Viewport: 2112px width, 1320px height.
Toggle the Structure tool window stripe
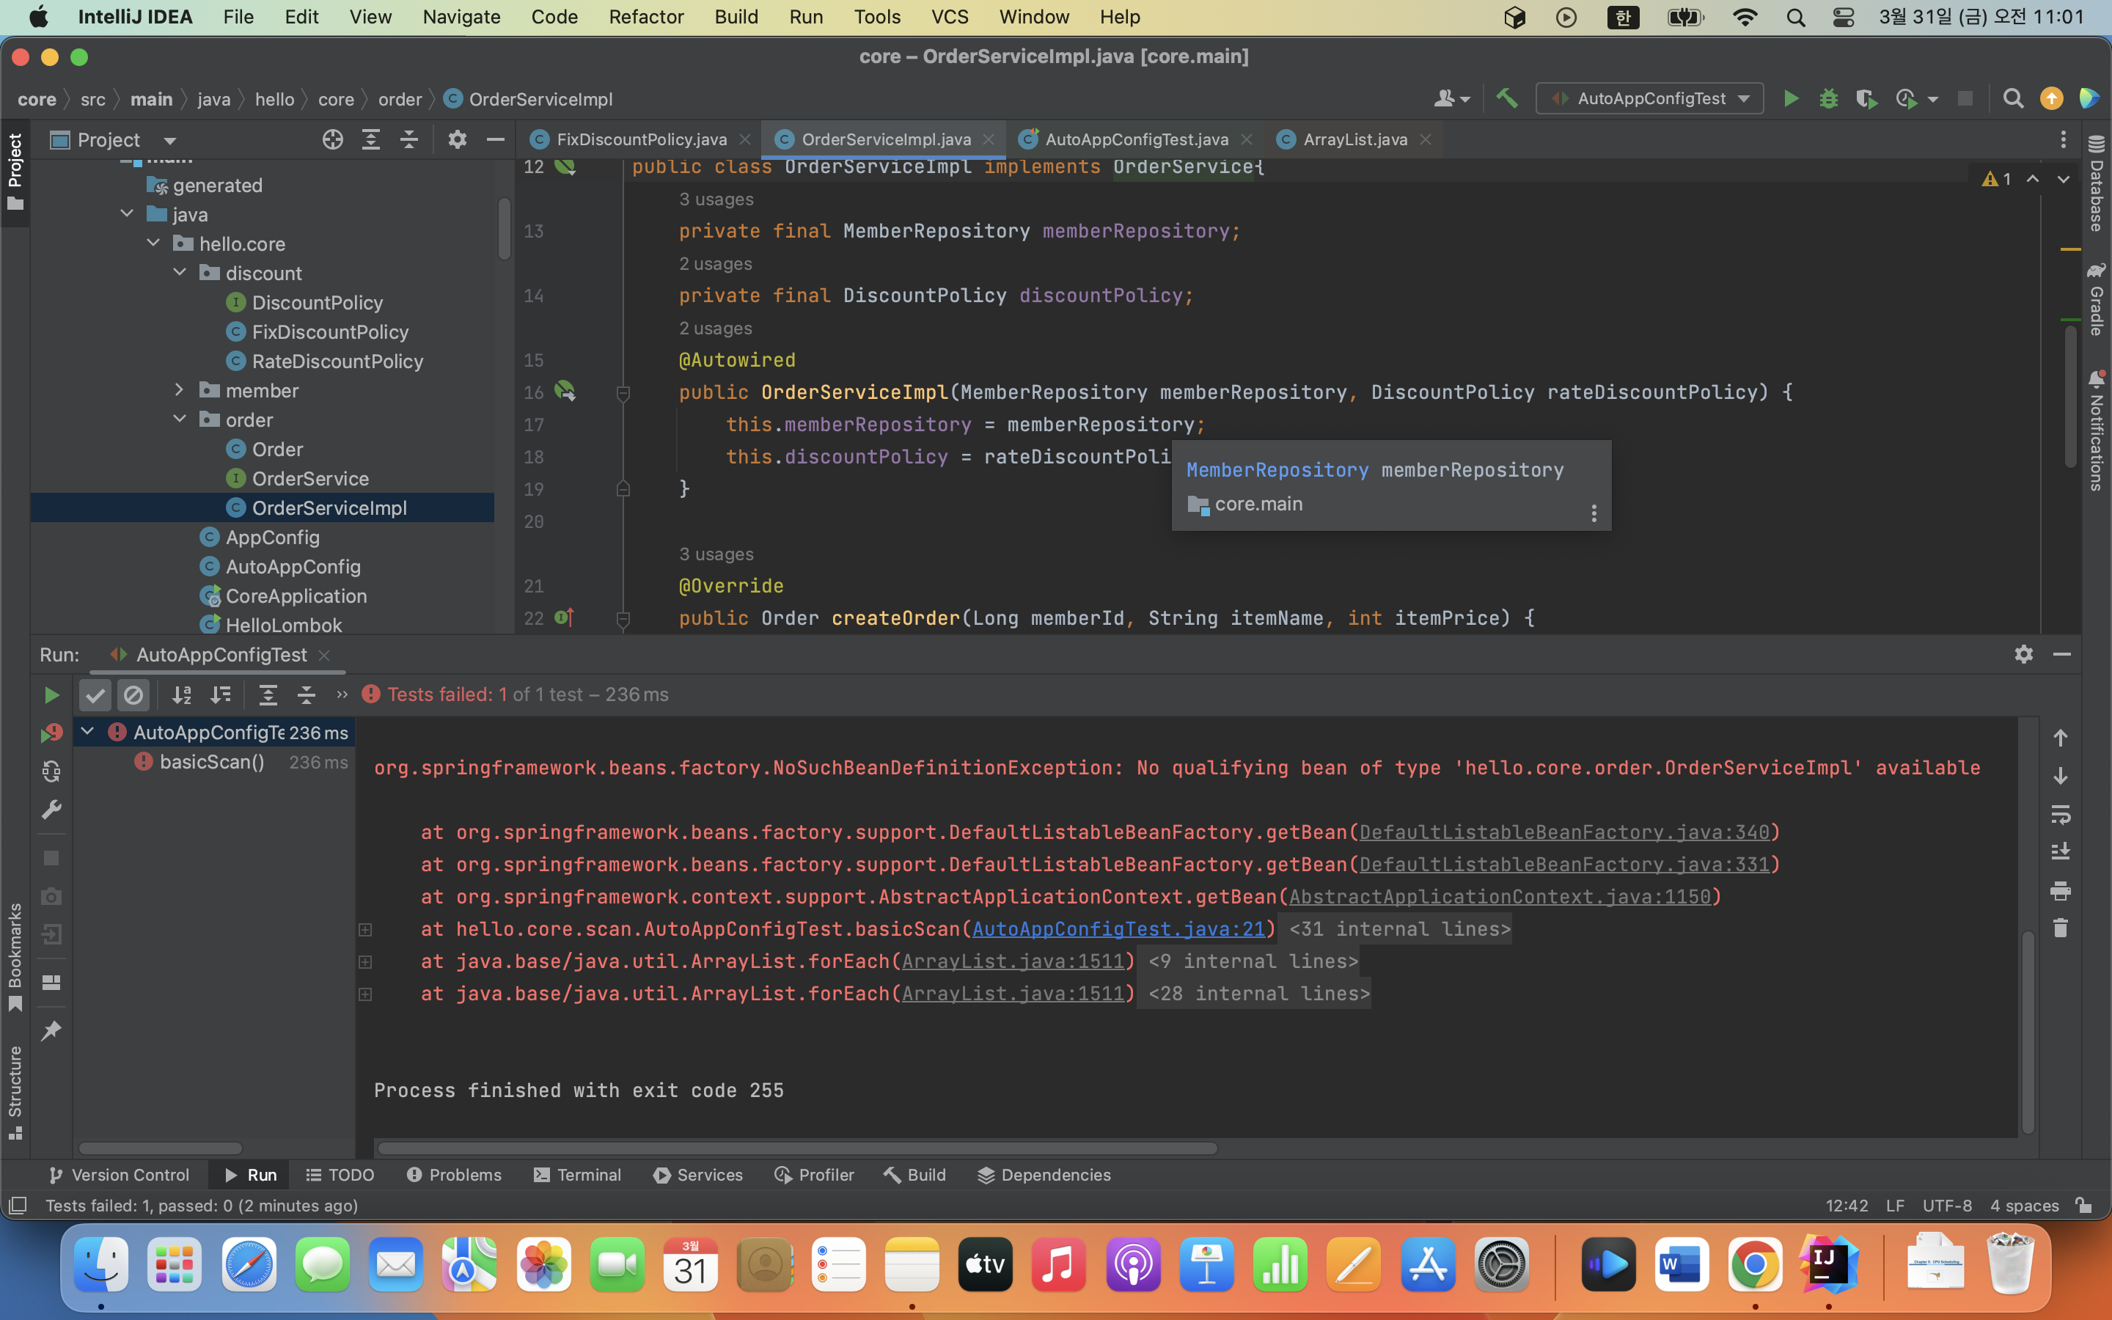[x=15, y=1092]
